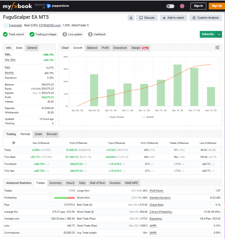Click This Week profit $17,383.75
The height and width of the screenshot is (239, 225).
click(x=72, y=157)
